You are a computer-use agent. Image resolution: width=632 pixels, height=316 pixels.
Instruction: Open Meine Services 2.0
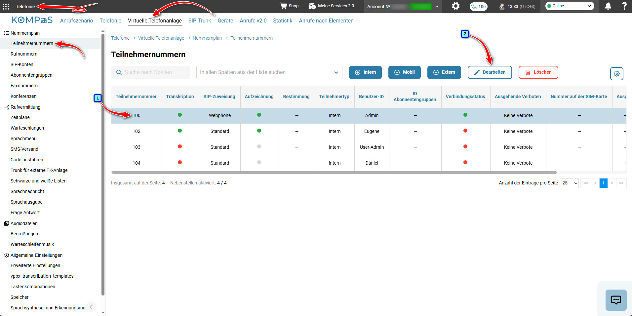pyautogui.click(x=331, y=6)
